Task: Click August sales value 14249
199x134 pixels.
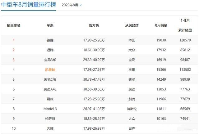Action: (x=161, y=79)
